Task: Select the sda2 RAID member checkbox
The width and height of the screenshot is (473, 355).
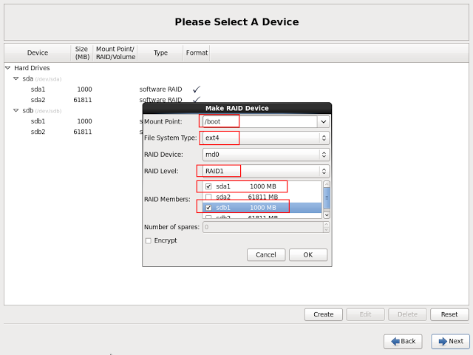Action: pos(209,197)
